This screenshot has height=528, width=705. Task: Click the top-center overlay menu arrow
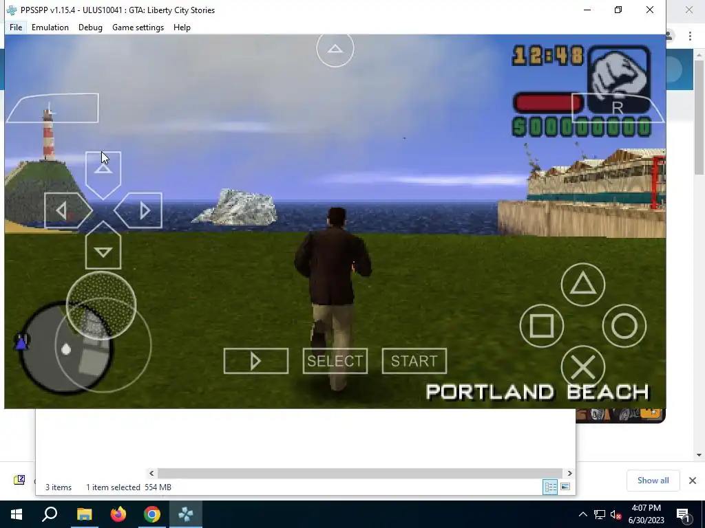click(335, 49)
